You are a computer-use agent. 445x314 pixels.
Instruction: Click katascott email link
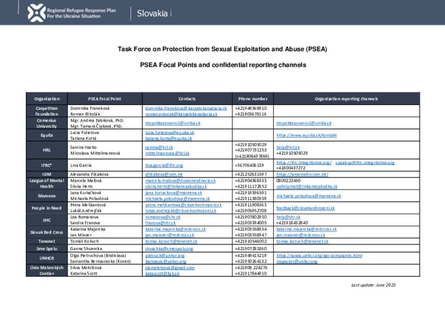pyautogui.click(x=162, y=274)
